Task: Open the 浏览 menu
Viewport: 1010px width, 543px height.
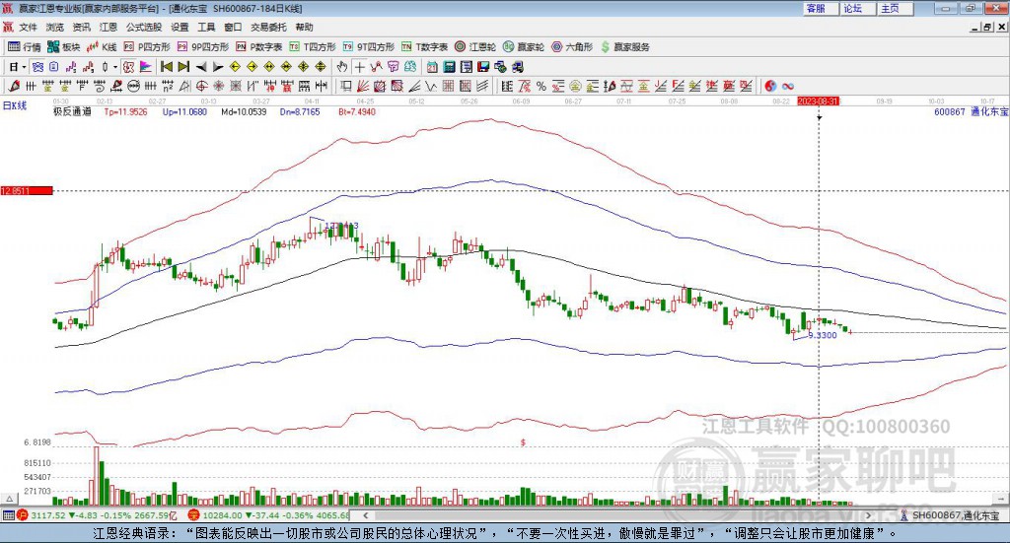Action: click(x=55, y=27)
